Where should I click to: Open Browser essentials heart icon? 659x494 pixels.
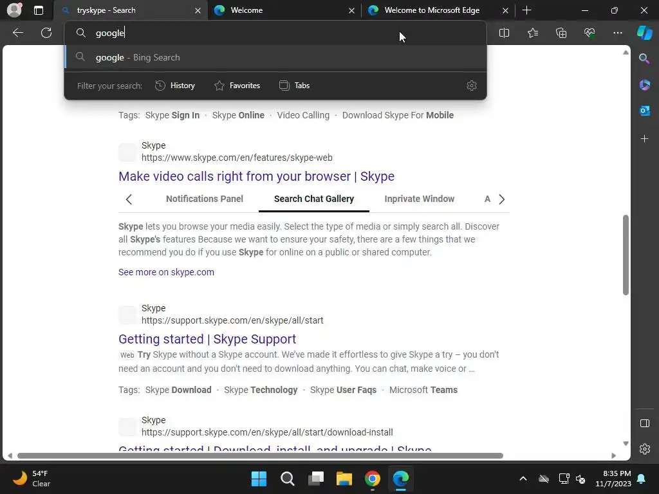[x=589, y=33]
